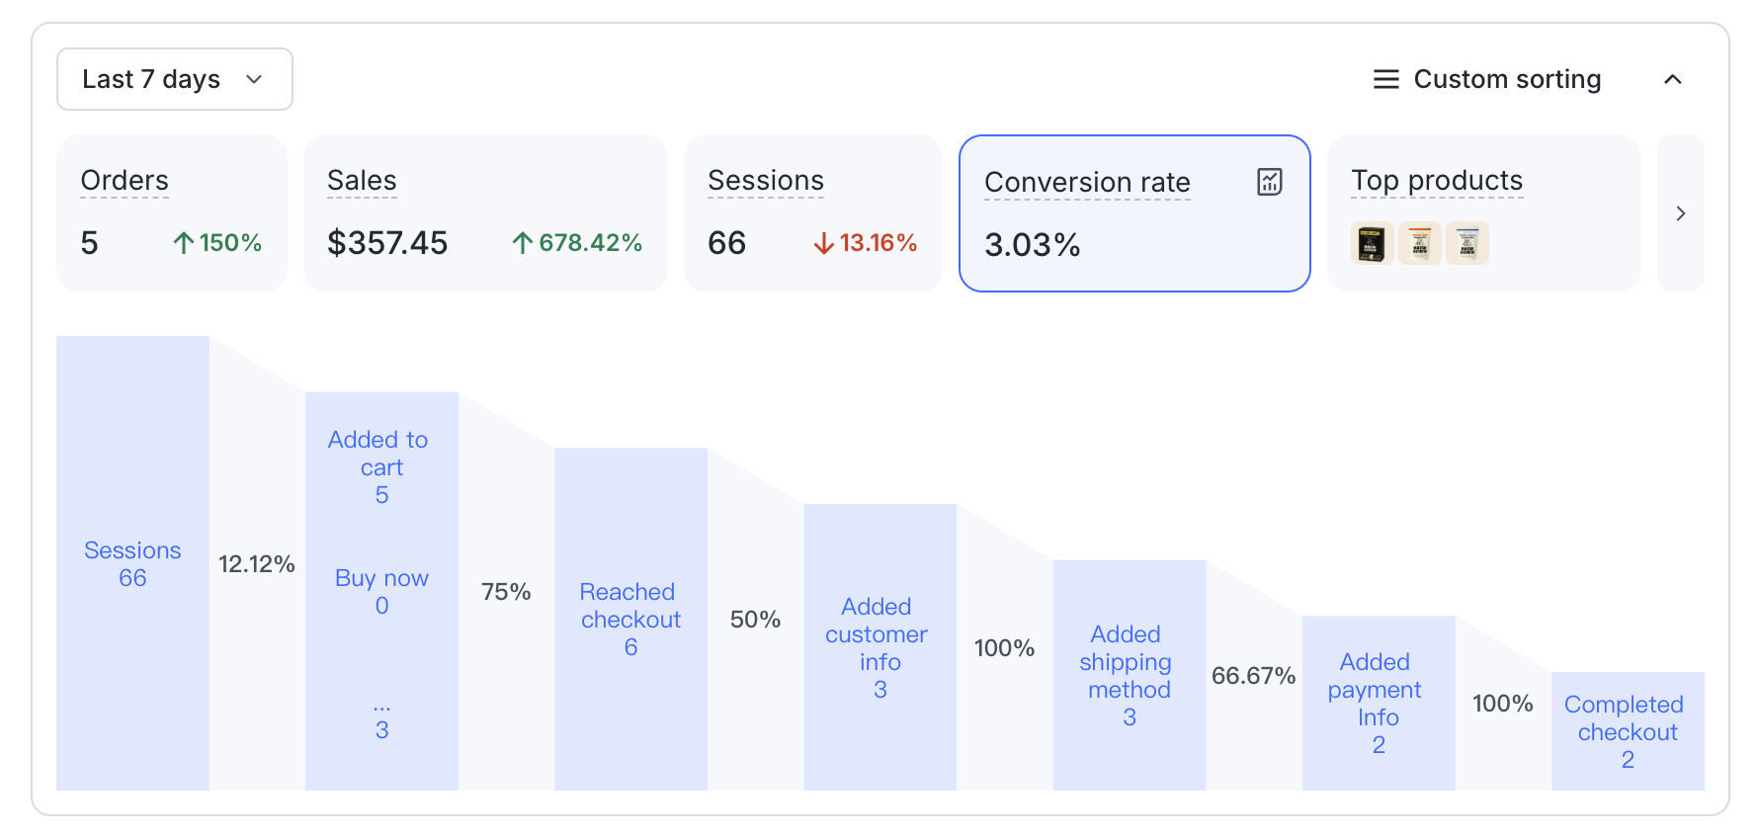The image size is (1759, 838).
Task: Click the second top product thumbnail
Action: tap(1419, 243)
